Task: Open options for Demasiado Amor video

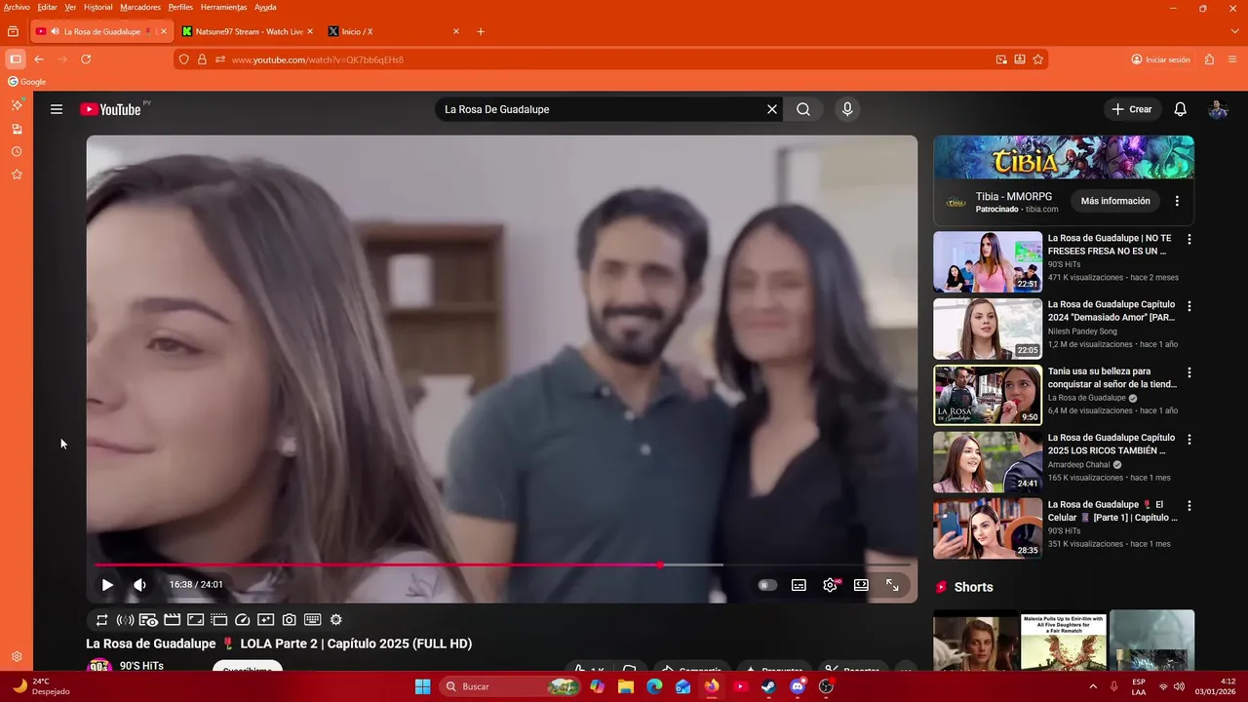Action: (1189, 305)
